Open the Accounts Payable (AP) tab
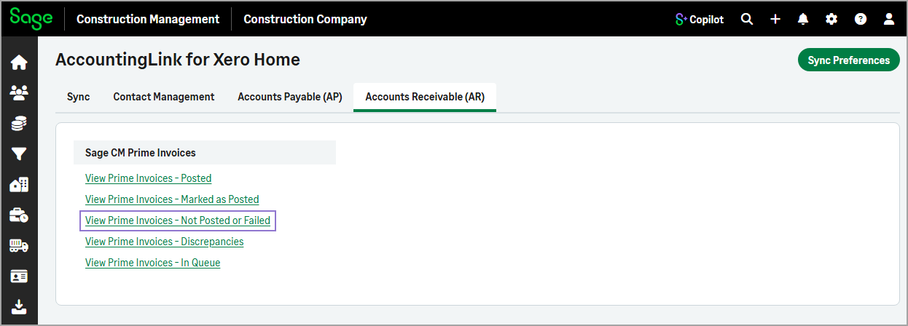908x326 pixels. coord(289,97)
